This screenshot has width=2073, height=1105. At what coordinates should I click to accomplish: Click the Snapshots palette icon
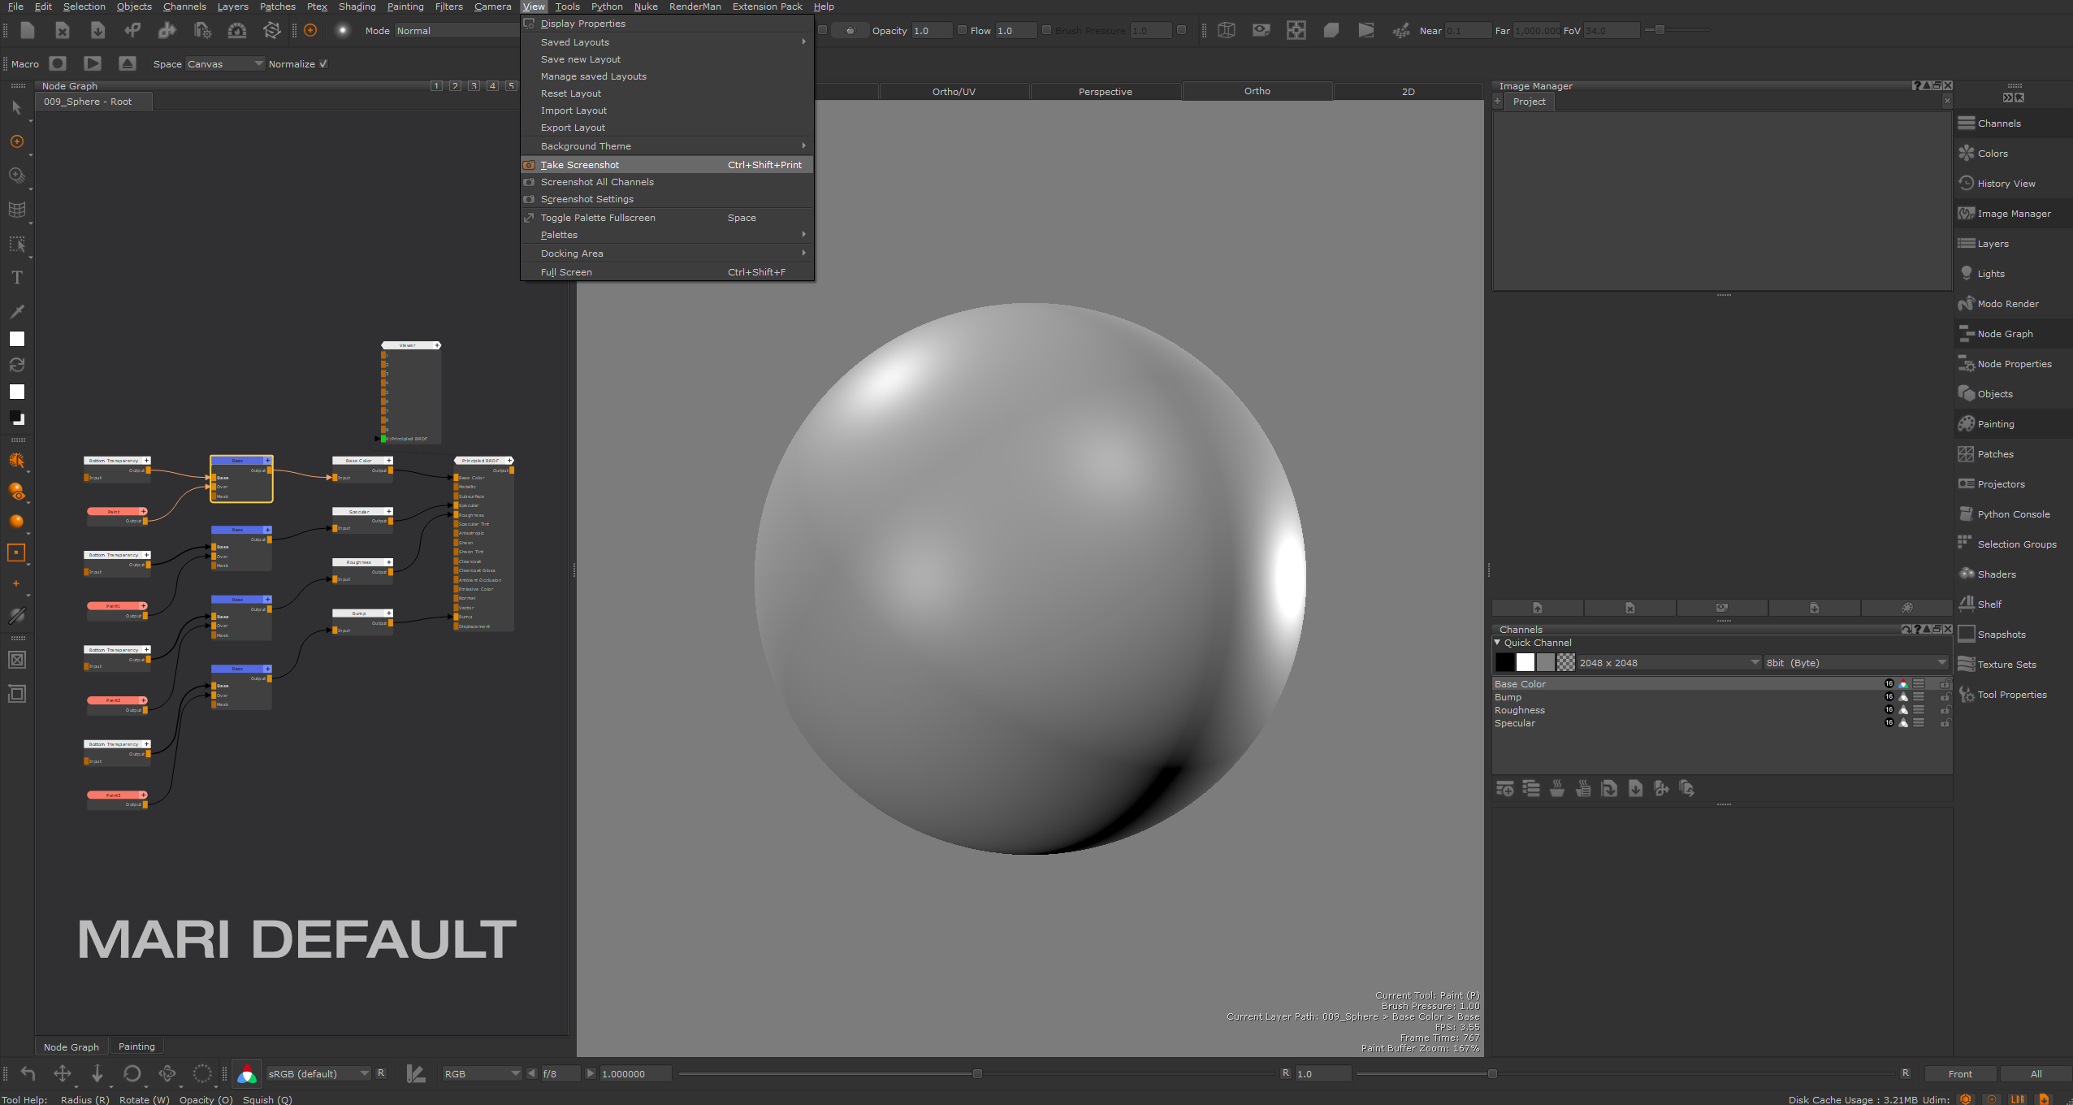[1966, 634]
